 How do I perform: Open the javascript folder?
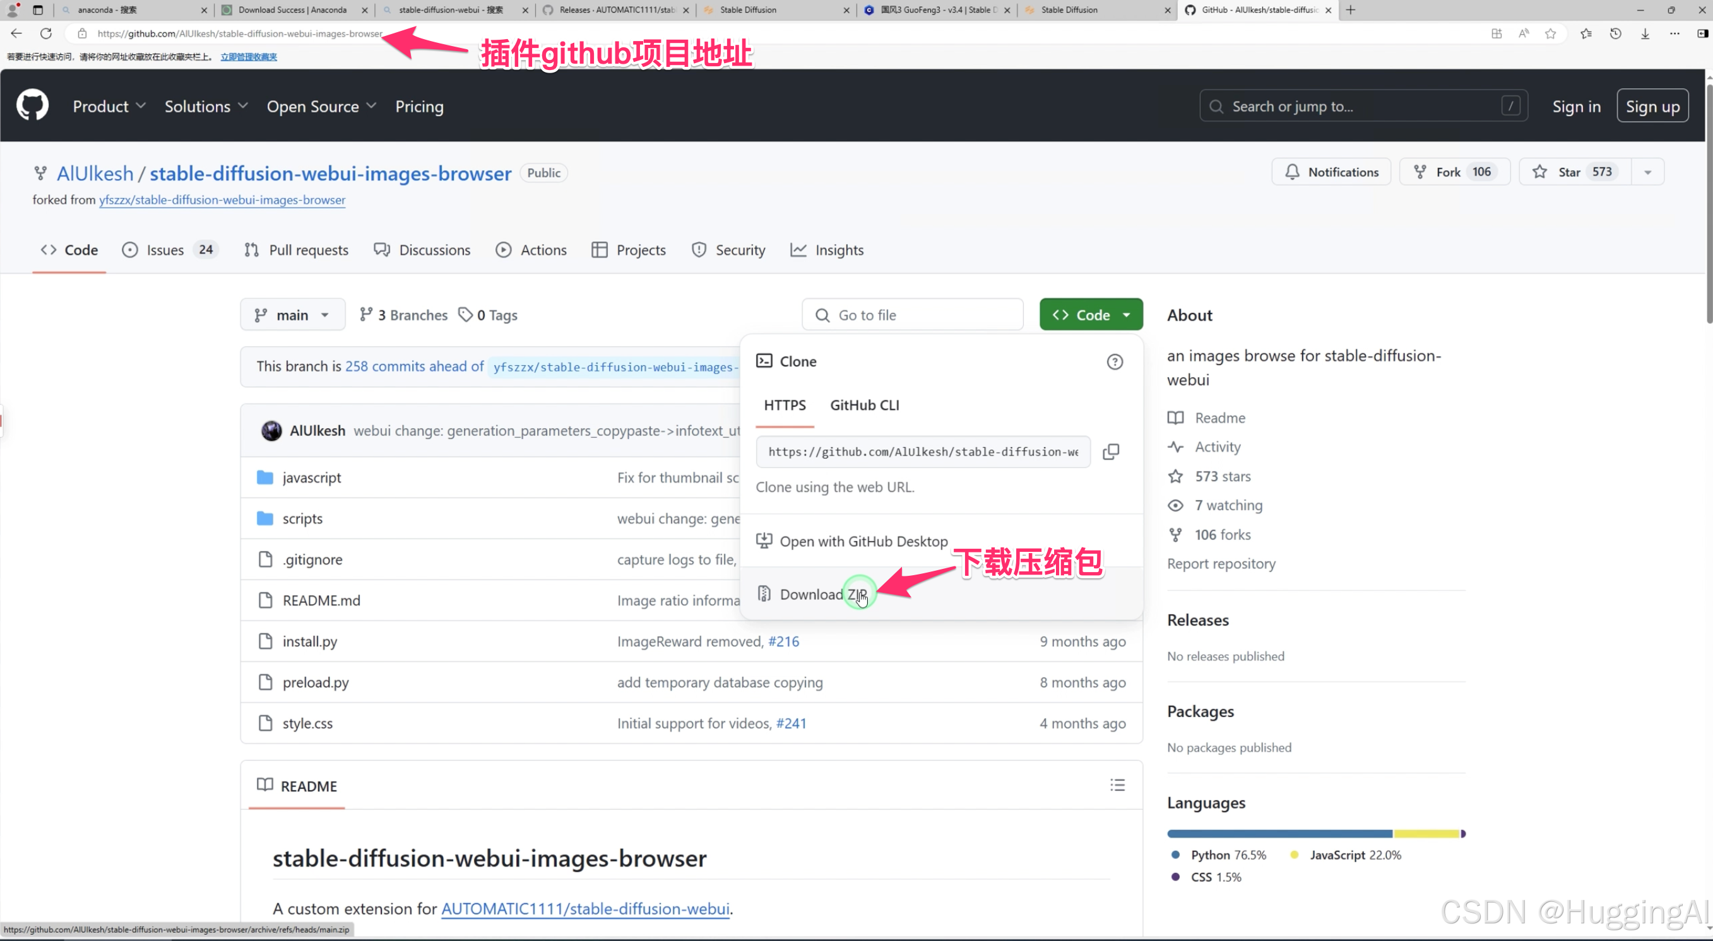311,478
